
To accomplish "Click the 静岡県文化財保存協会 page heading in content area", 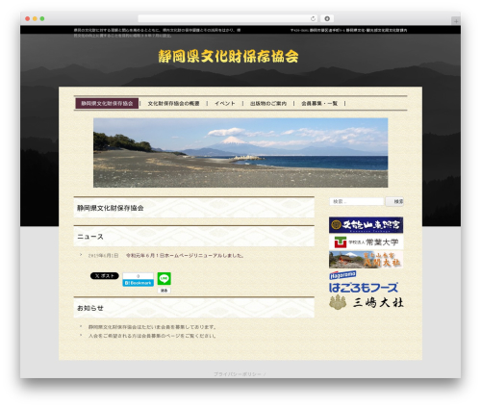I will (x=111, y=208).
